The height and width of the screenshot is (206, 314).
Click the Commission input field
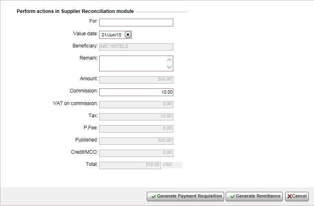[136, 92]
